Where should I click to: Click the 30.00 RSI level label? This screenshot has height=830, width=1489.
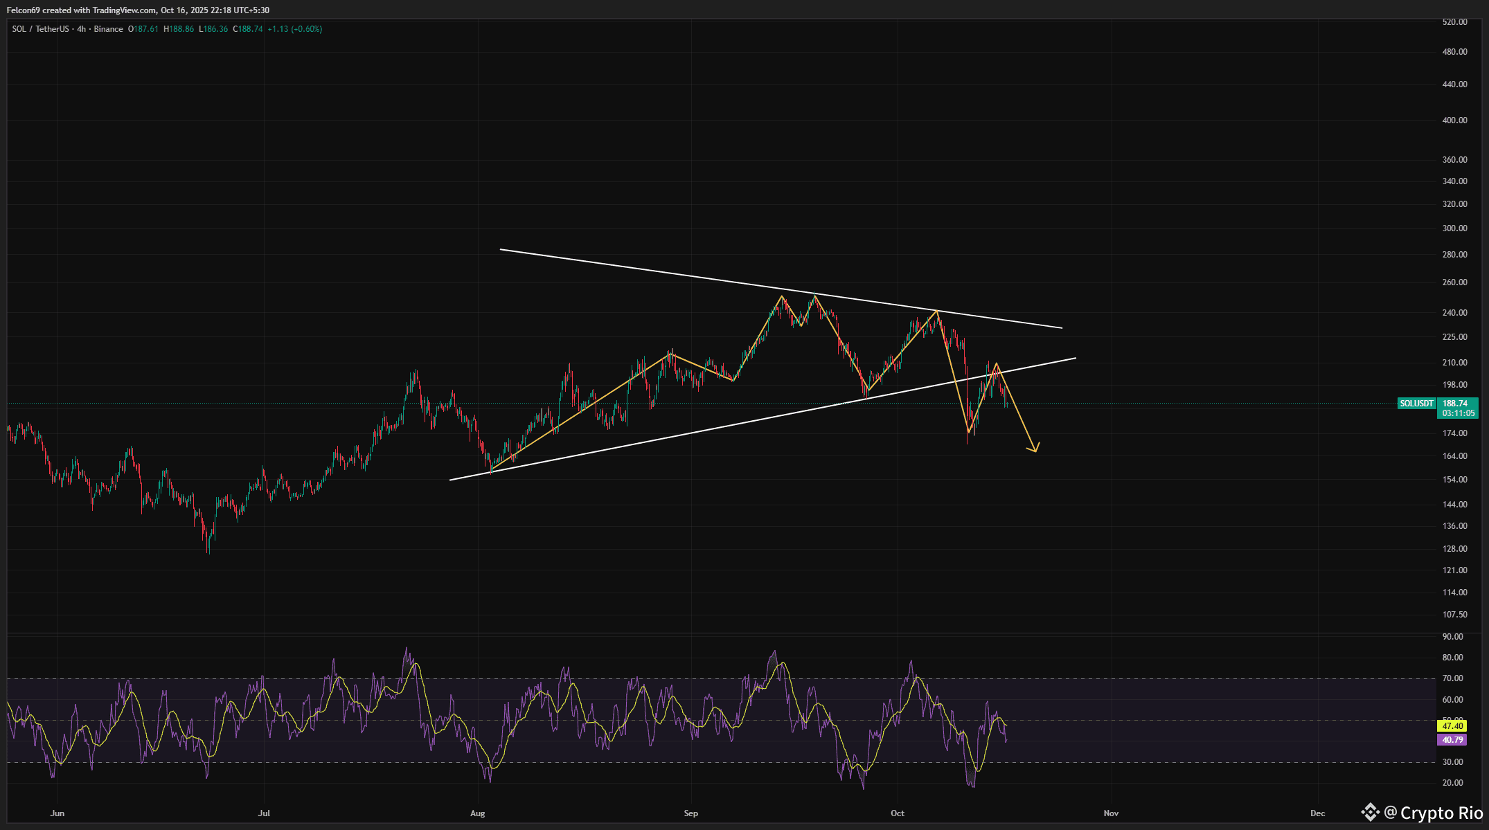click(x=1452, y=762)
